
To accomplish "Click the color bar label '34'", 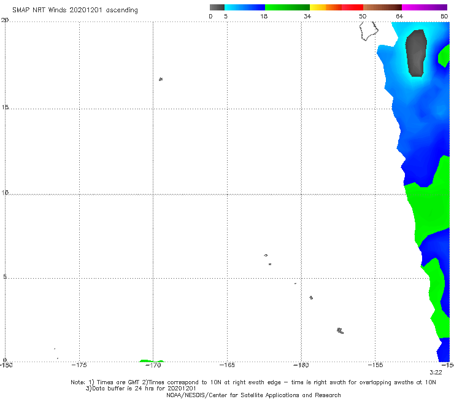I will point(307,16).
